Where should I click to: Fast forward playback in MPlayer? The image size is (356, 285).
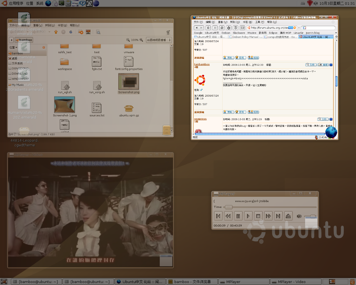click(268, 216)
